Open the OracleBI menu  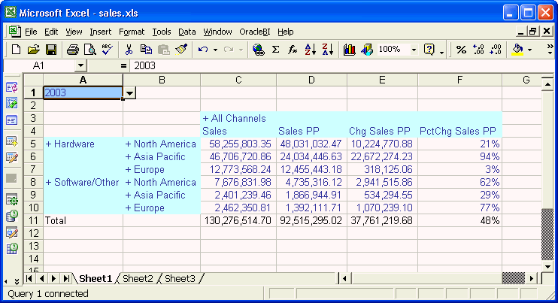255,32
